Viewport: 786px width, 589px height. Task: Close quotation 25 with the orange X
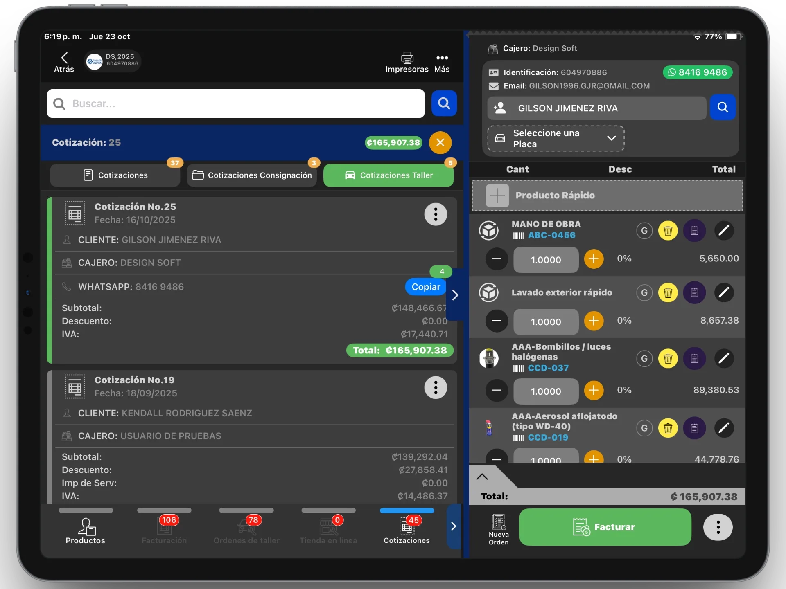(x=440, y=142)
